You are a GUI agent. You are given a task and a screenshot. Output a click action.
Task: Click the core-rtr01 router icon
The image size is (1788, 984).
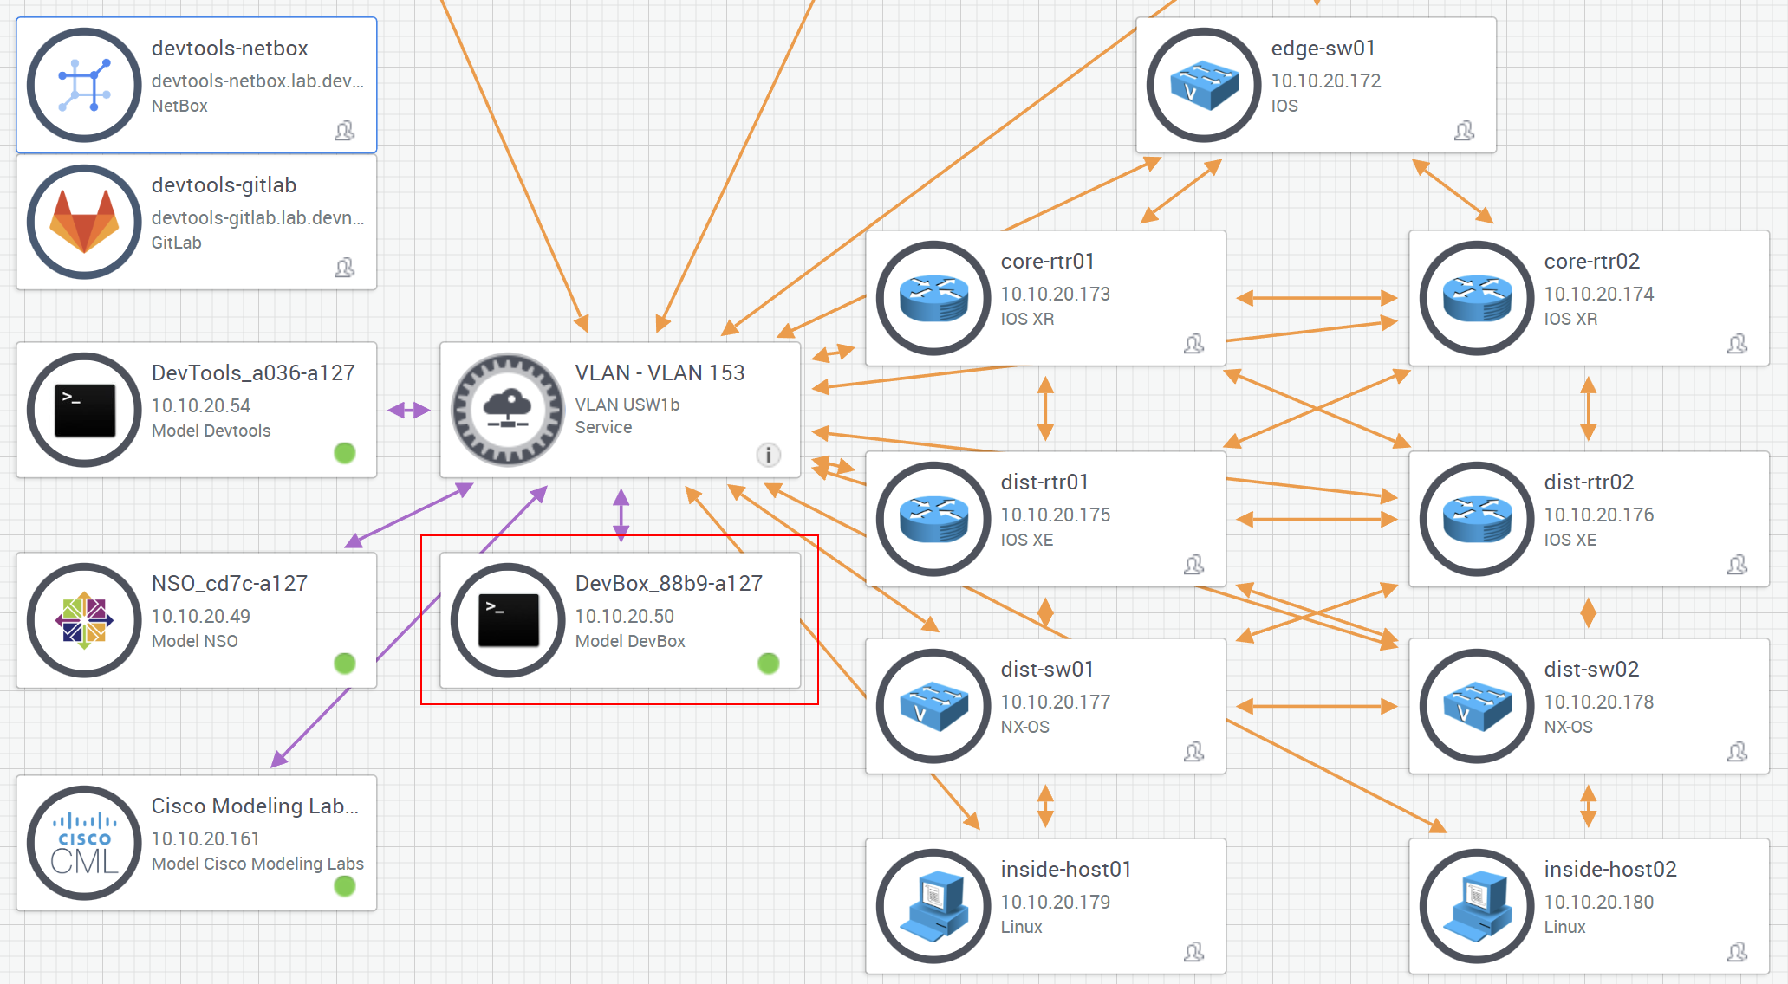933,298
